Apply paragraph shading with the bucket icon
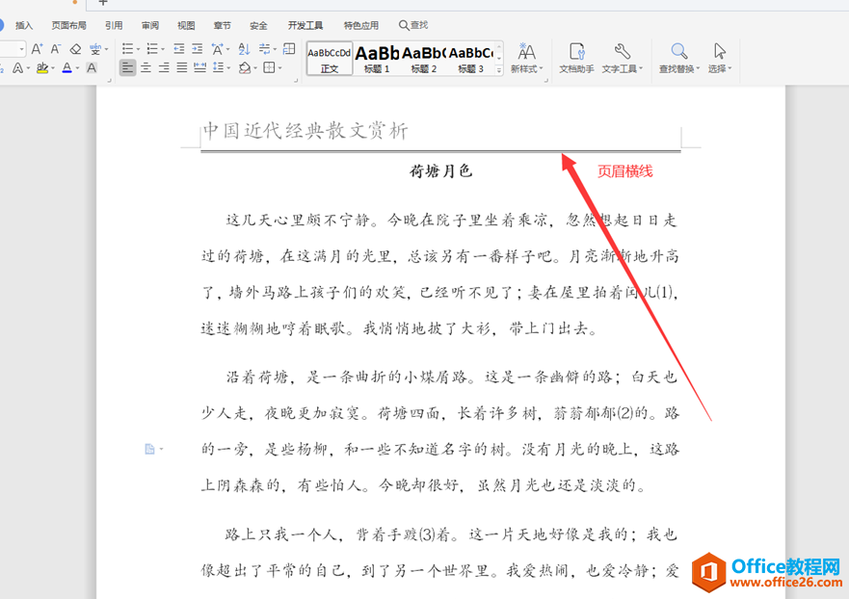Screen dimensions: 849x599 [x=245, y=67]
